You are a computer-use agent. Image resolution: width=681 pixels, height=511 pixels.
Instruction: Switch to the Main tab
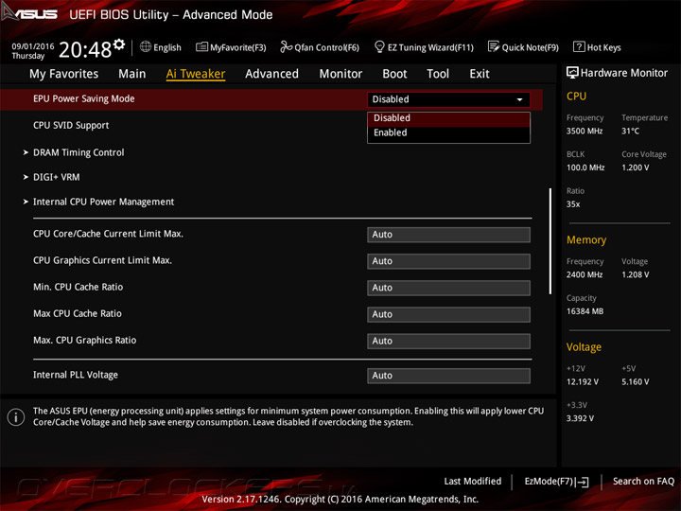point(132,74)
